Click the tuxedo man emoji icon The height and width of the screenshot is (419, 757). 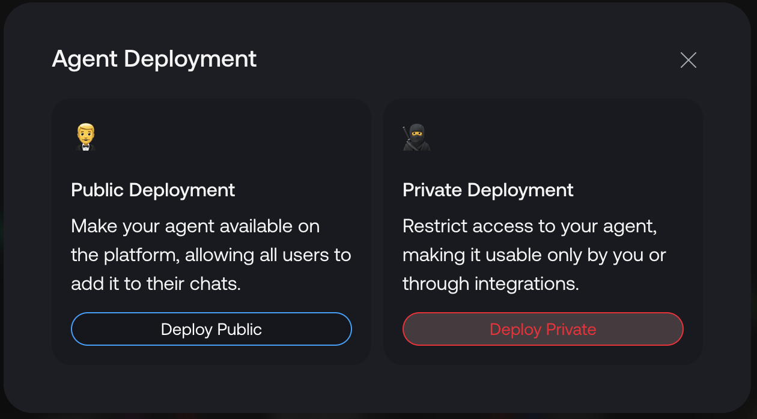pyautogui.click(x=85, y=137)
